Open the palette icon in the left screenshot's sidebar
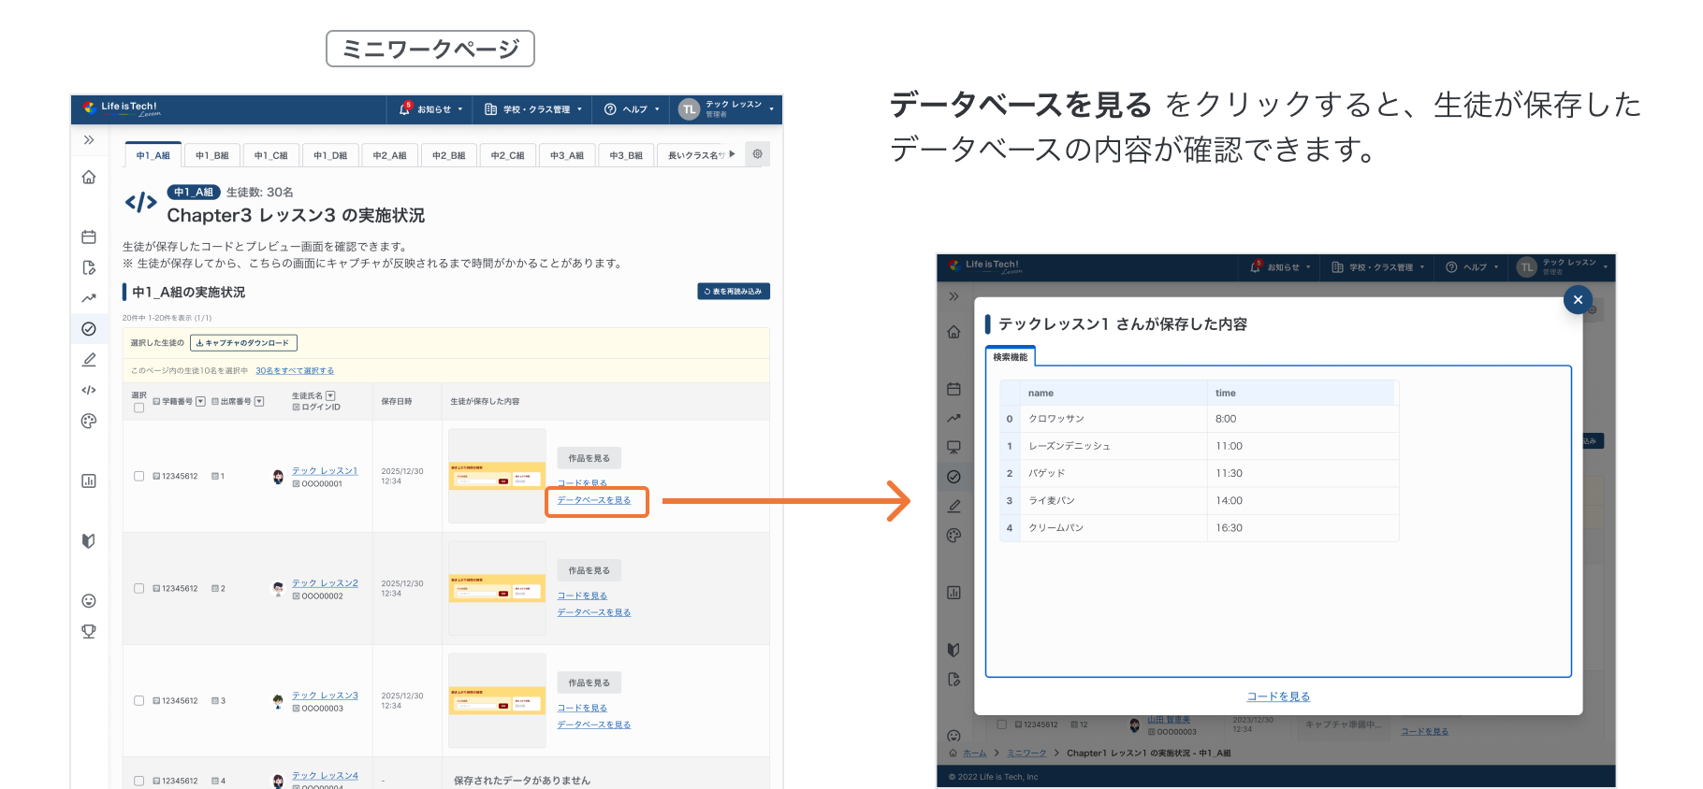Screen dimensions: 1703x789 pos(89,421)
